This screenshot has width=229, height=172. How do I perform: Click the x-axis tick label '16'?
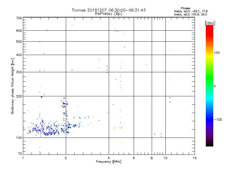click(195, 158)
